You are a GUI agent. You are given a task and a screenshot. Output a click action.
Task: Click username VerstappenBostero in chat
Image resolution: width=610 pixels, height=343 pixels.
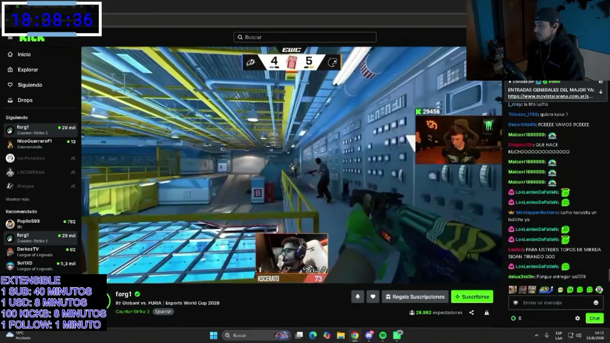tap(536, 212)
